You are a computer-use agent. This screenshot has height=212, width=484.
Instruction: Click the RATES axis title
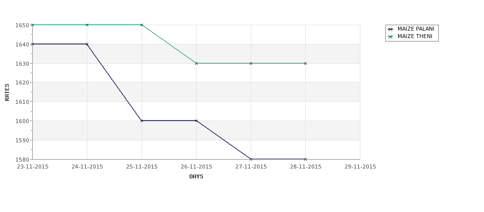pos(7,92)
